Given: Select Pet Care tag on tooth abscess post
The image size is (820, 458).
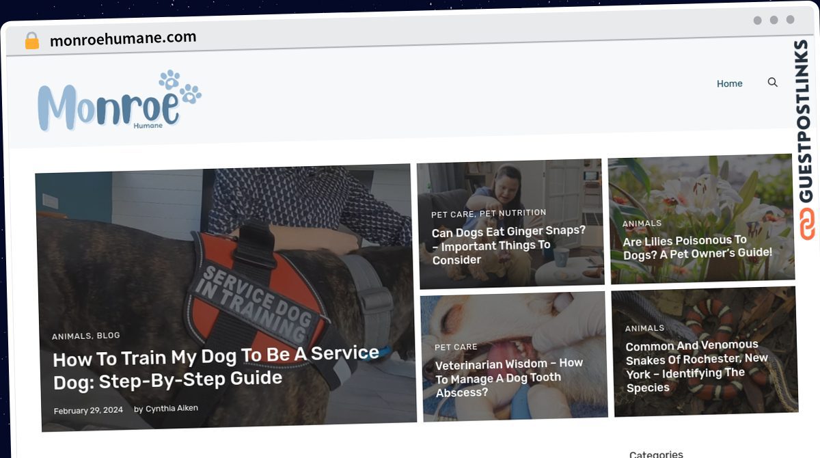Looking at the screenshot, I should point(456,347).
